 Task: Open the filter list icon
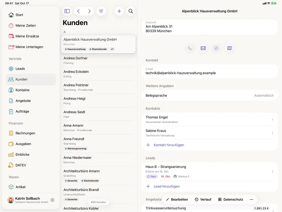coord(101,11)
